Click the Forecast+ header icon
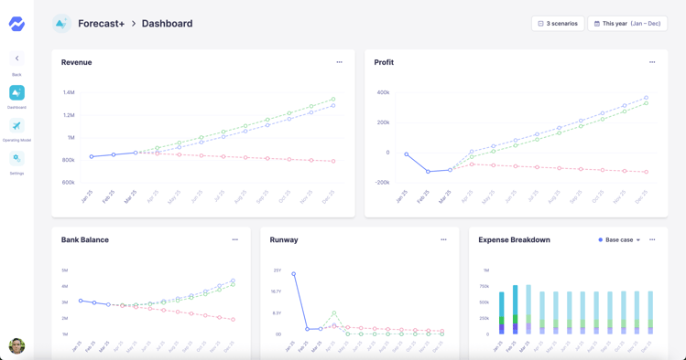This screenshot has width=686, height=360. [61, 24]
